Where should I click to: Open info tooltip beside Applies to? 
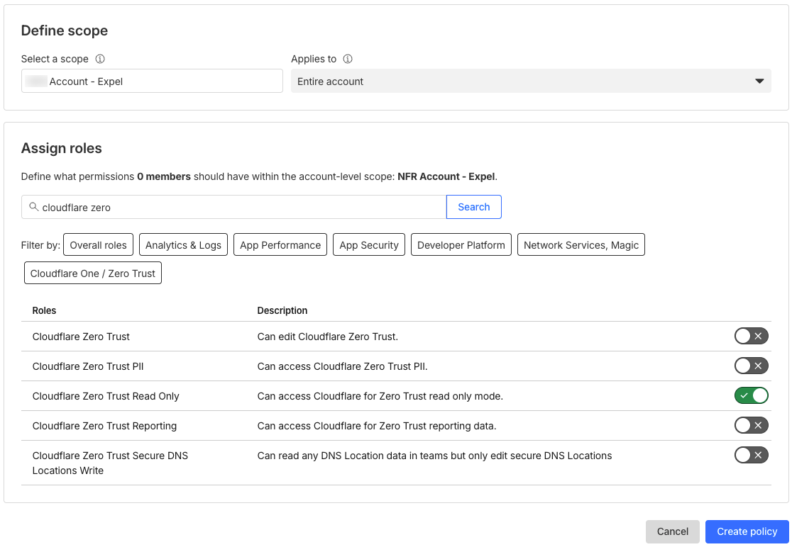(x=348, y=59)
